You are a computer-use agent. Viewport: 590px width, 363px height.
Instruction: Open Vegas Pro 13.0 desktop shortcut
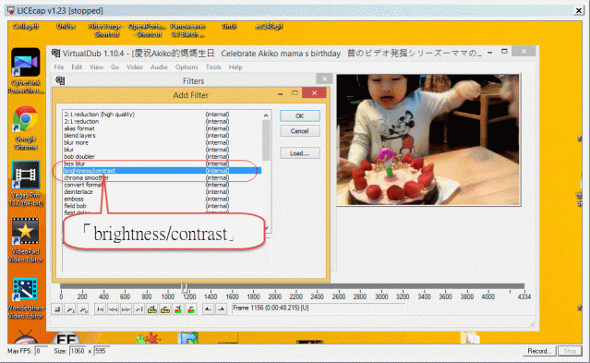pyautogui.click(x=26, y=184)
